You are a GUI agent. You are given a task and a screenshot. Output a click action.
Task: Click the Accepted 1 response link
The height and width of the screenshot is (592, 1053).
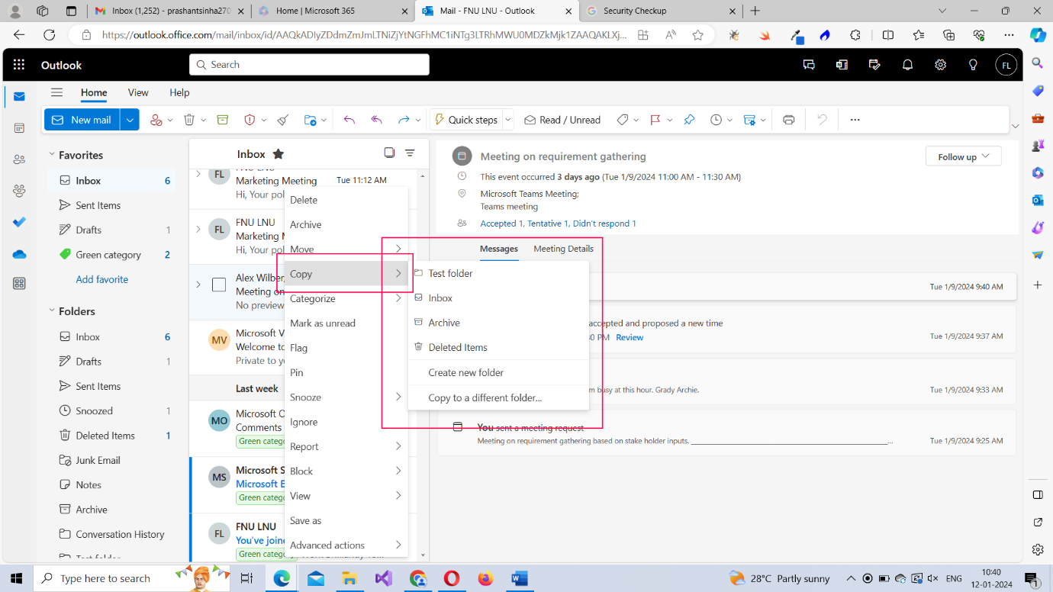click(x=501, y=224)
